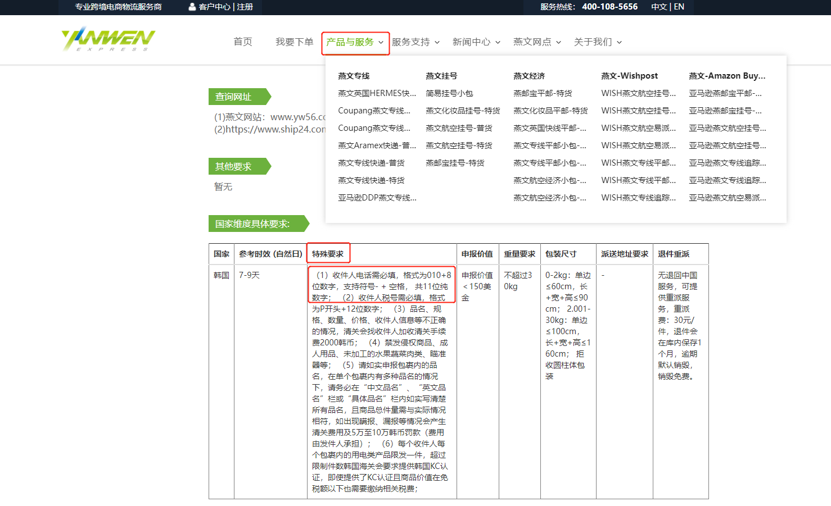
Task: Open 燕邮宝挂号-特货 product link
Action: [455, 163]
